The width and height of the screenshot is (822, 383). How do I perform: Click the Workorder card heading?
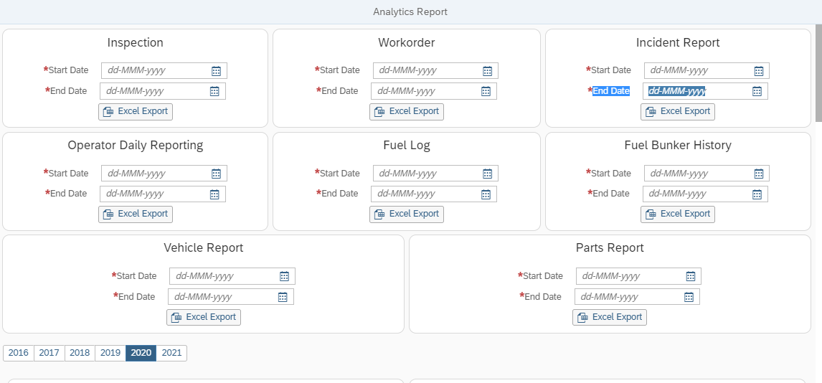click(x=406, y=42)
